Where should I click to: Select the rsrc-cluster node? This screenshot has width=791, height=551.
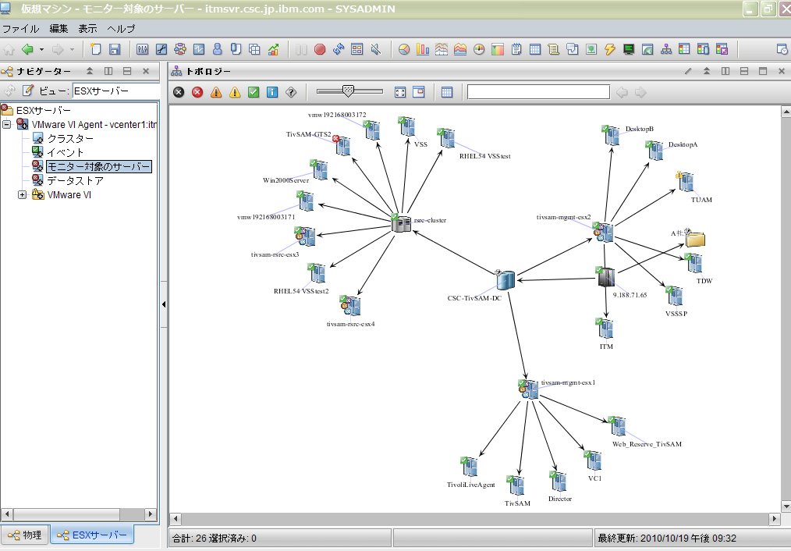point(401,222)
